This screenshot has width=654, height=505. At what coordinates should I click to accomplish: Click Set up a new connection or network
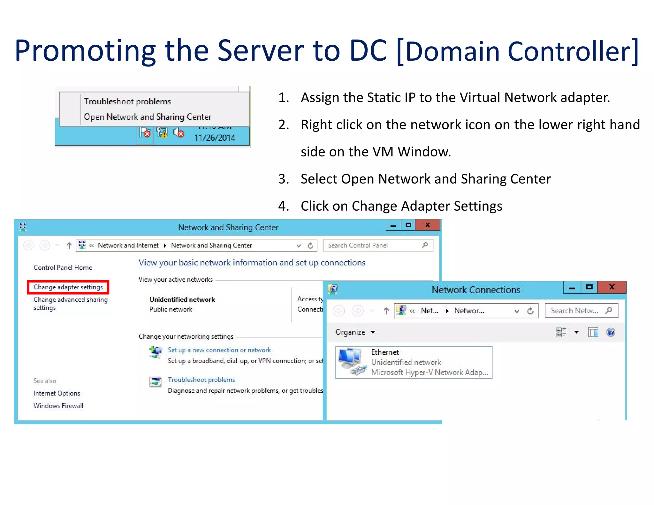219,350
